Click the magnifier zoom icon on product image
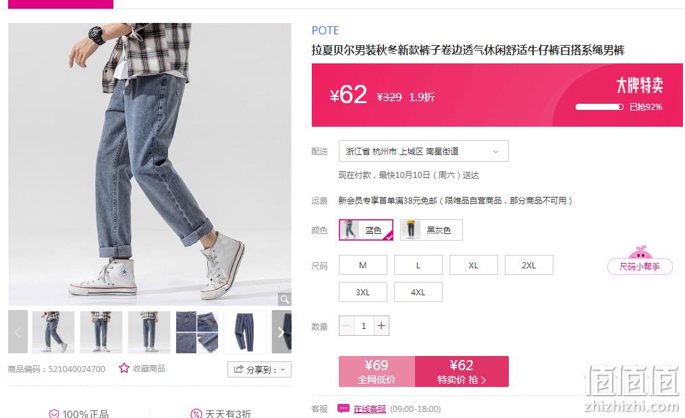This screenshot has width=685, height=418. coord(285,299)
